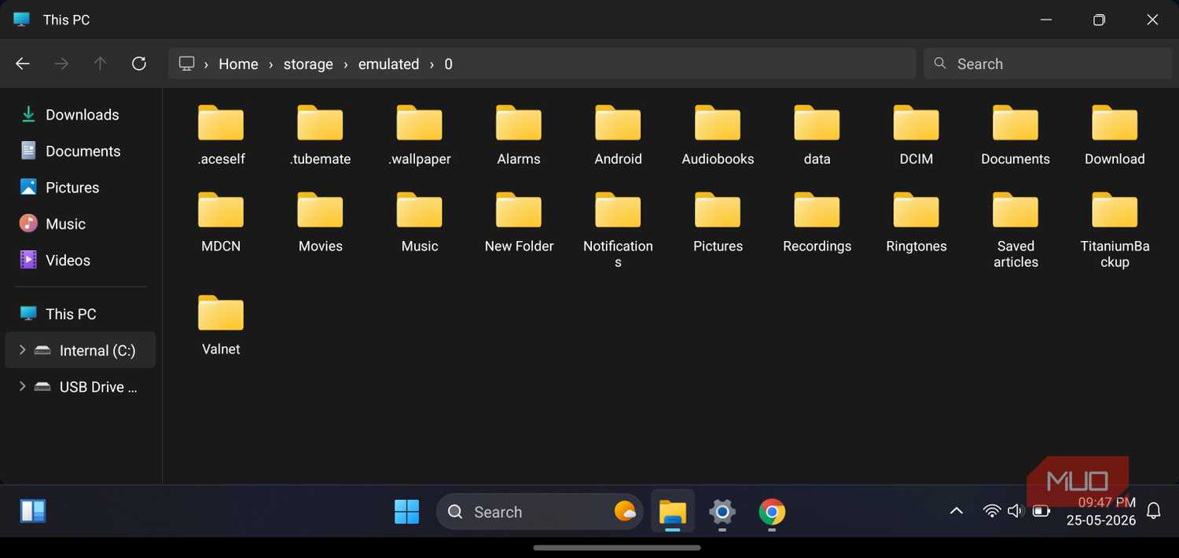Open the New Folder item

[x=519, y=223]
